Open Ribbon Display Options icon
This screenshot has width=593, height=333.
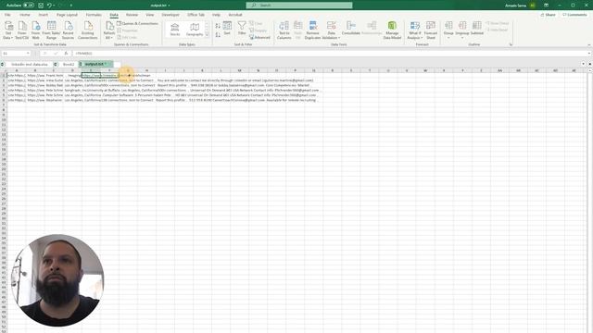(x=546, y=6)
